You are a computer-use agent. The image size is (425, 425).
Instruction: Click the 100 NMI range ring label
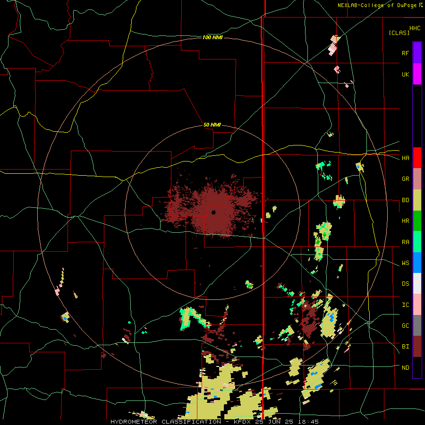[x=212, y=37]
